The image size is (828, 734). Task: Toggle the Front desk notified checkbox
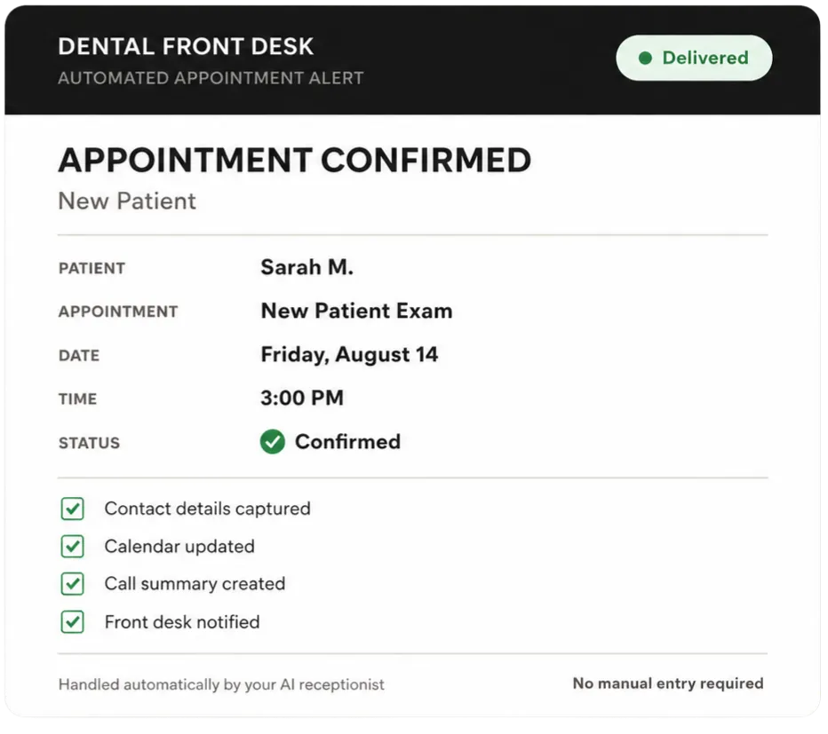(x=72, y=622)
